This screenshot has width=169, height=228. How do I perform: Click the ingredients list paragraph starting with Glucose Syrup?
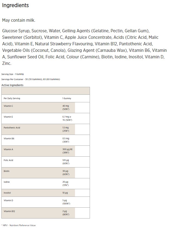coord(84,47)
